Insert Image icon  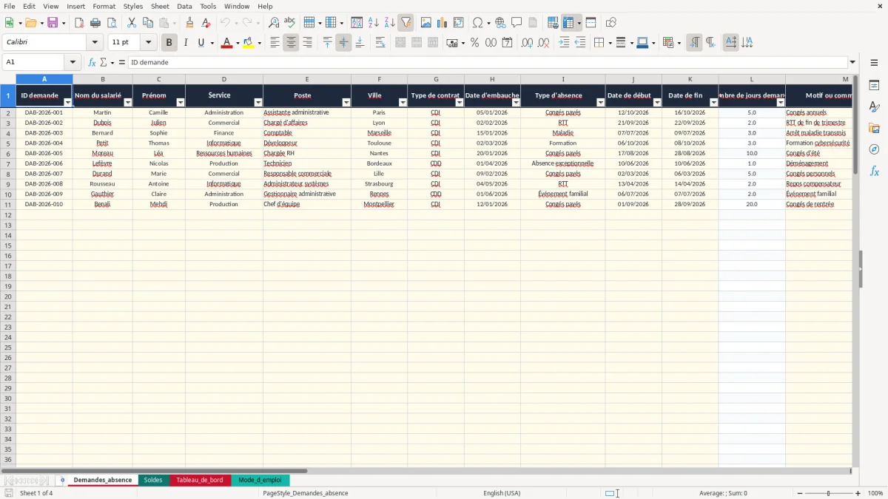(x=425, y=23)
